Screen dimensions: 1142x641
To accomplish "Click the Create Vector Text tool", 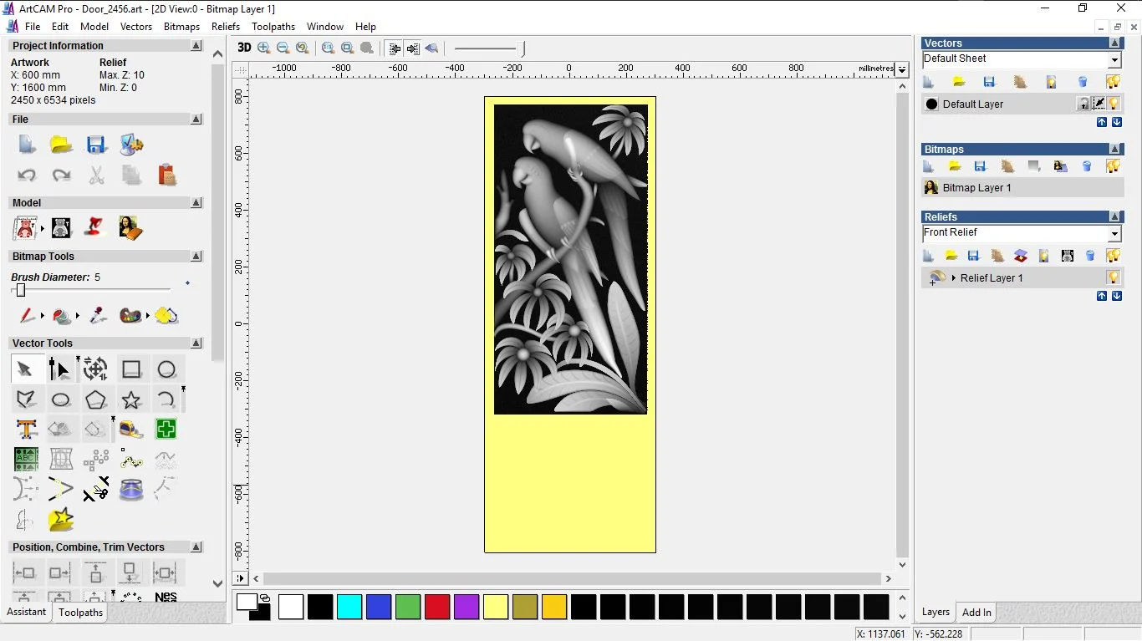I will (26, 430).
